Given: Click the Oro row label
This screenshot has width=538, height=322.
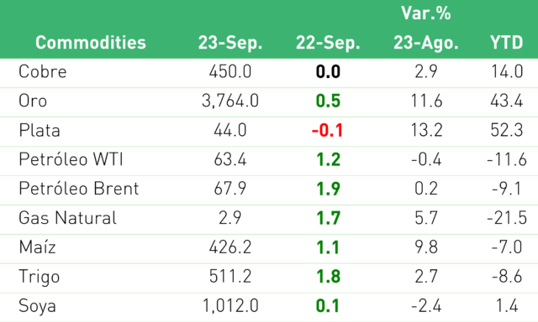Looking at the screenshot, I should pos(33,101).
